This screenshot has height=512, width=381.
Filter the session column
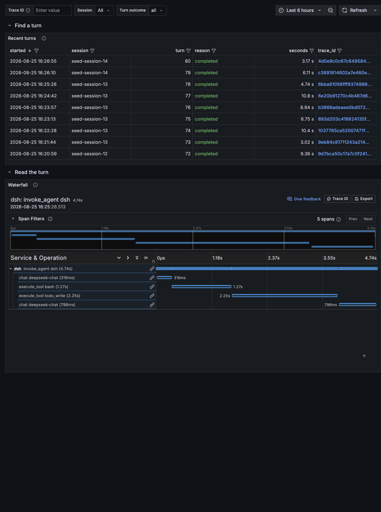[x=92, y=51]
